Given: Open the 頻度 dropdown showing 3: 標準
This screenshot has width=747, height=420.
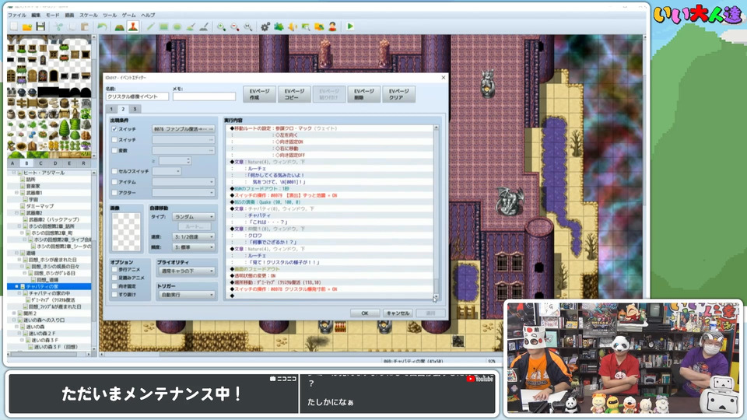Looking at the screenshot, I should point(194,247).
